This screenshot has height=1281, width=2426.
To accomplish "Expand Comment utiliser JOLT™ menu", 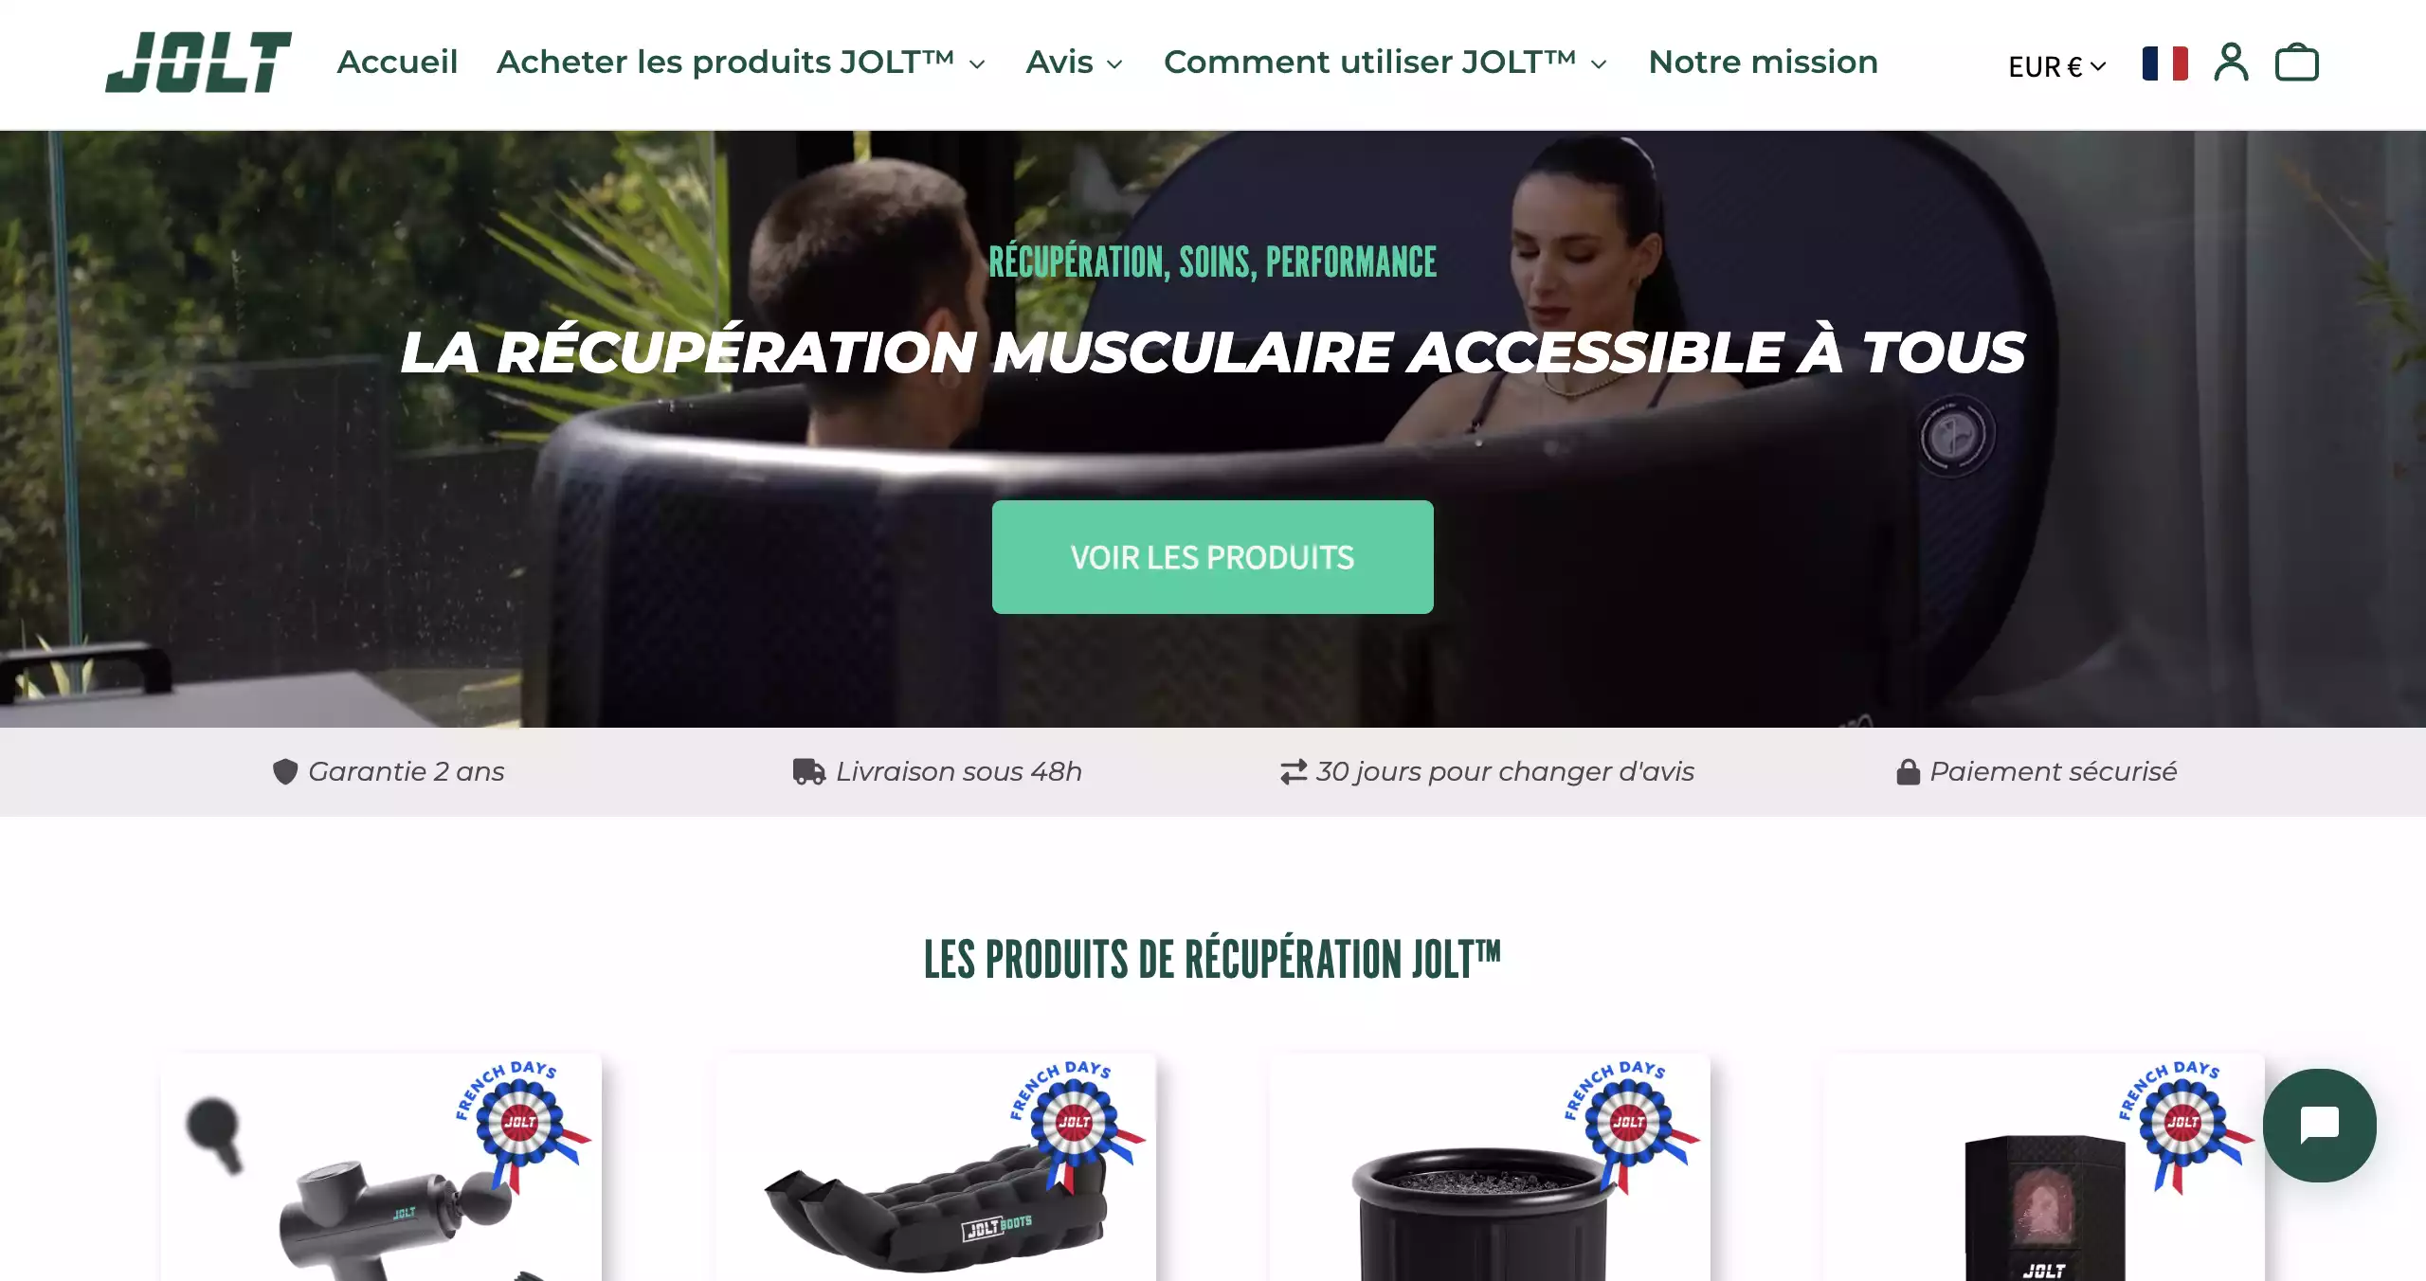I will [x=1385, y=62].
